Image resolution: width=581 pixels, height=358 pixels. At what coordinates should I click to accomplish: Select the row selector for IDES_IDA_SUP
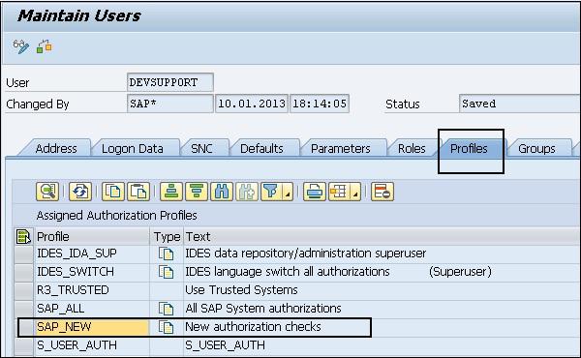point(24,254)
